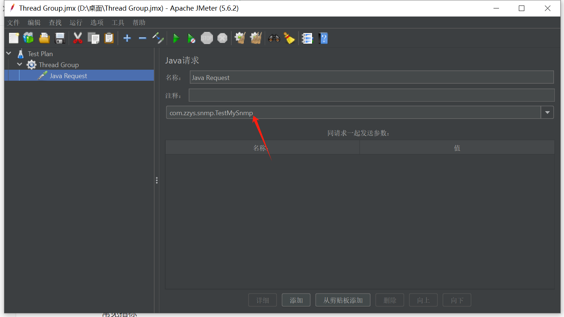Screen dimensions: 564x317
Task: Close the JMeter window
Action: tap(547, 8)
